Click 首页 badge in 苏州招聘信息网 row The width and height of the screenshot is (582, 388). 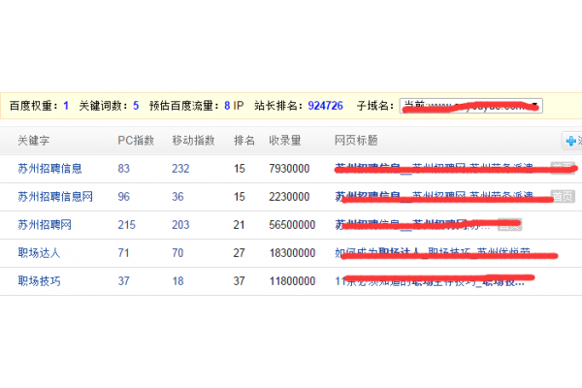coord(563,196)
